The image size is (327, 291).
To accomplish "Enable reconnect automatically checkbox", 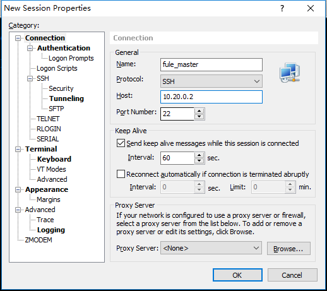I will coord(121,174).
